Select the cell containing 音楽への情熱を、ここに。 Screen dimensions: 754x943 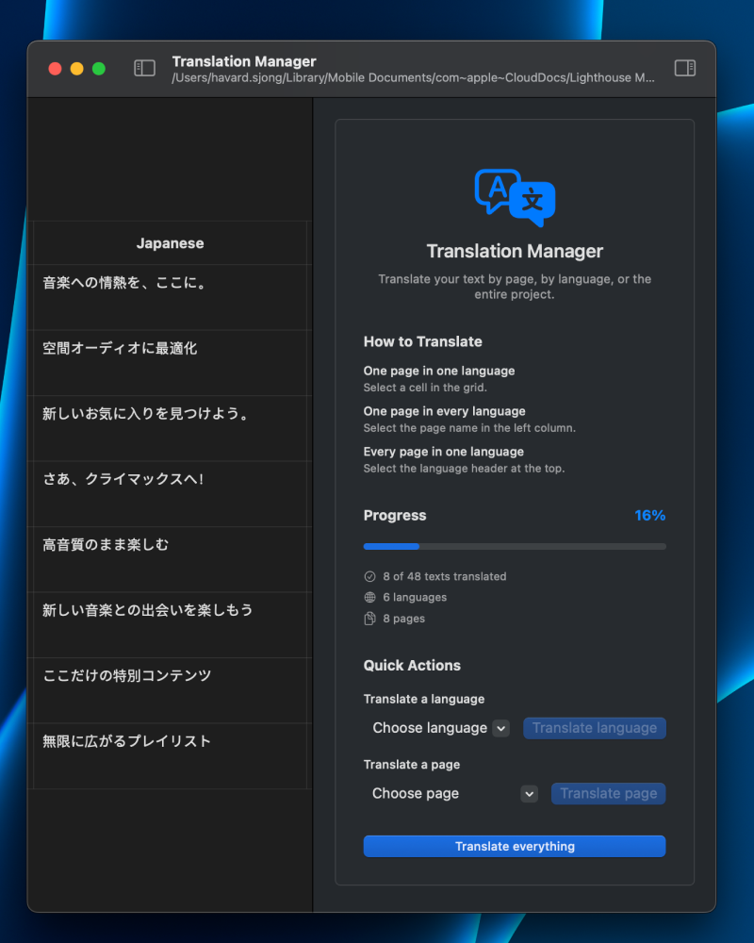point(170,297)
